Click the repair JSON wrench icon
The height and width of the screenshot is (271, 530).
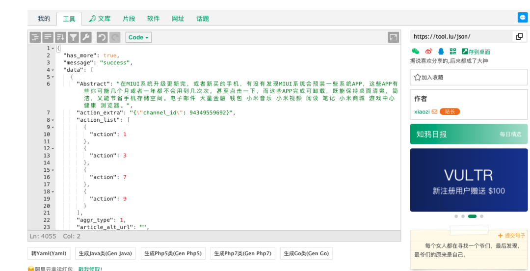click(x=86, y=37)
